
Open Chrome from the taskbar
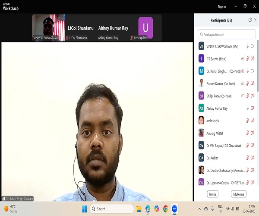pyautogui.click(x=165, y=209)
